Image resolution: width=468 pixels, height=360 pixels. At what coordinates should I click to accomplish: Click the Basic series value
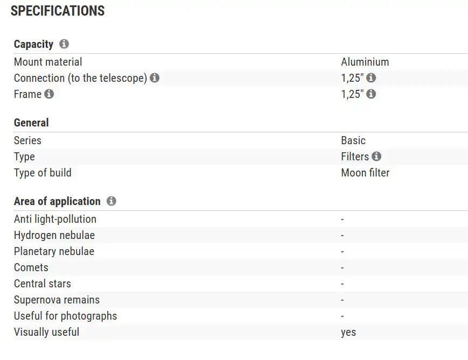pos(353,140)
